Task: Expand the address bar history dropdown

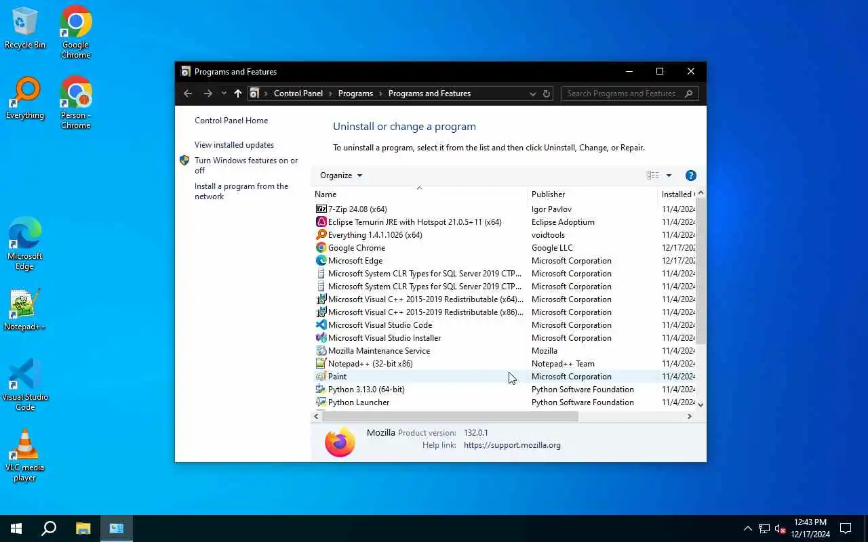Action: click(533, 93)
